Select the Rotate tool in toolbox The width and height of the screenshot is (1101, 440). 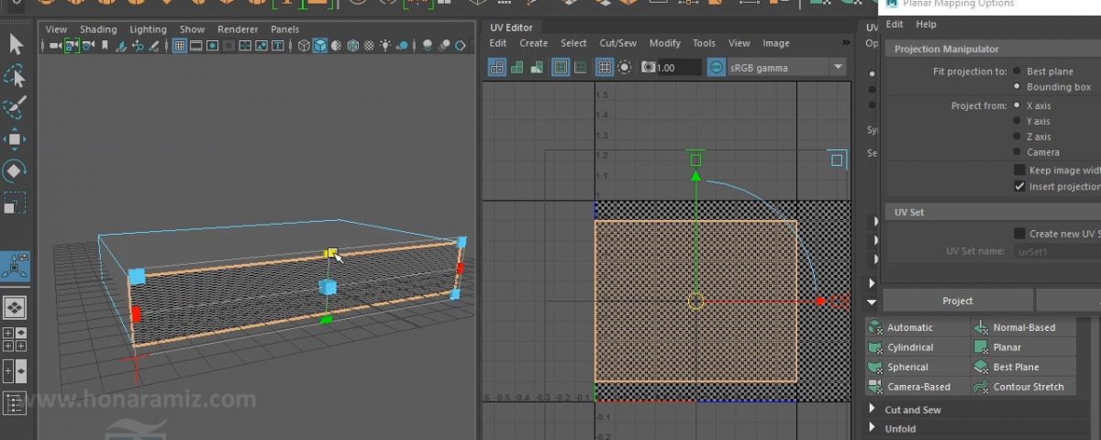[16, 170]
